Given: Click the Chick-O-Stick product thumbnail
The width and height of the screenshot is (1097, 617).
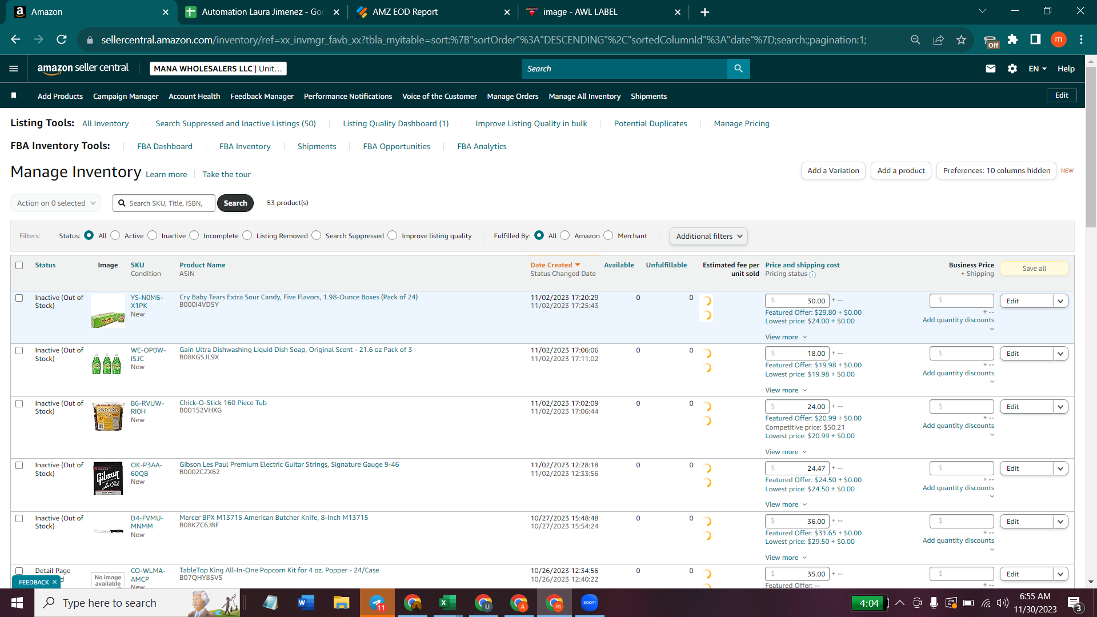Looking at the screenshot, I should coord(108,416).
